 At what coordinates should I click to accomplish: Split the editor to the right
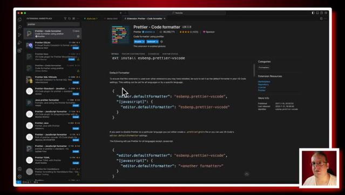(321, 19)
